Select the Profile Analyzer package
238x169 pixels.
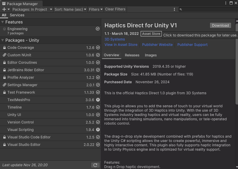tap(50, 78)
